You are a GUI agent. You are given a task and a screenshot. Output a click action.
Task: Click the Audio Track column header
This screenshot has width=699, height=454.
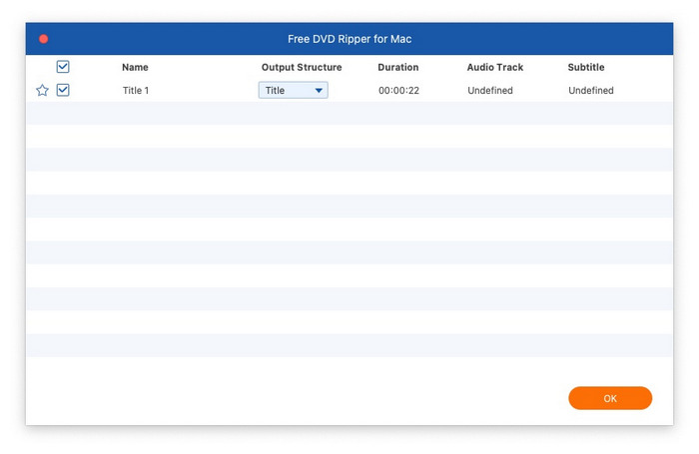click(494, 68)
